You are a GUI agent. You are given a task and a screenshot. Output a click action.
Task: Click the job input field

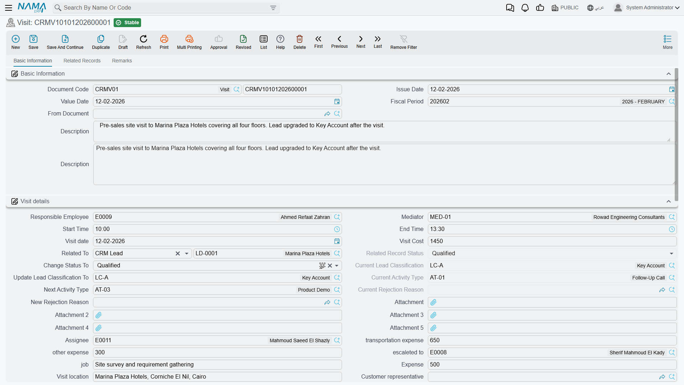217,365
